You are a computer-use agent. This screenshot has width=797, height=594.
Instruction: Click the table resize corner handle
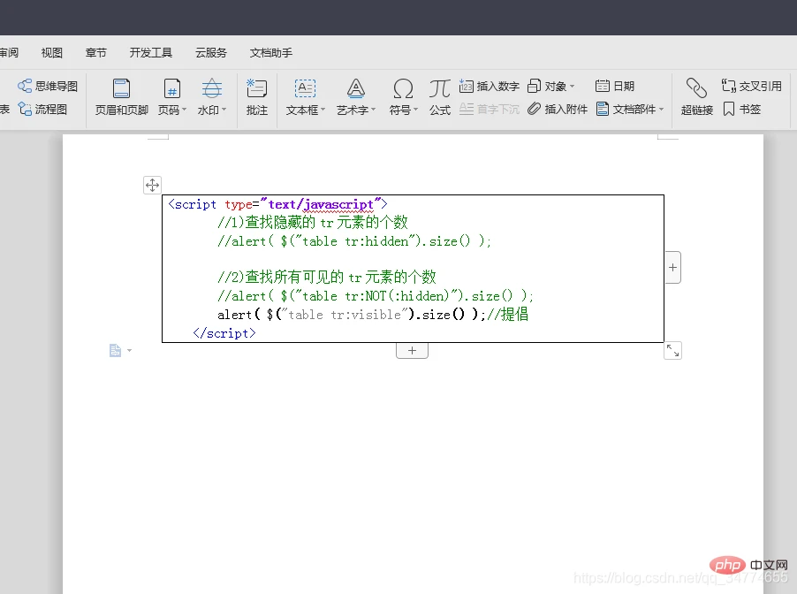coord(673,350)
